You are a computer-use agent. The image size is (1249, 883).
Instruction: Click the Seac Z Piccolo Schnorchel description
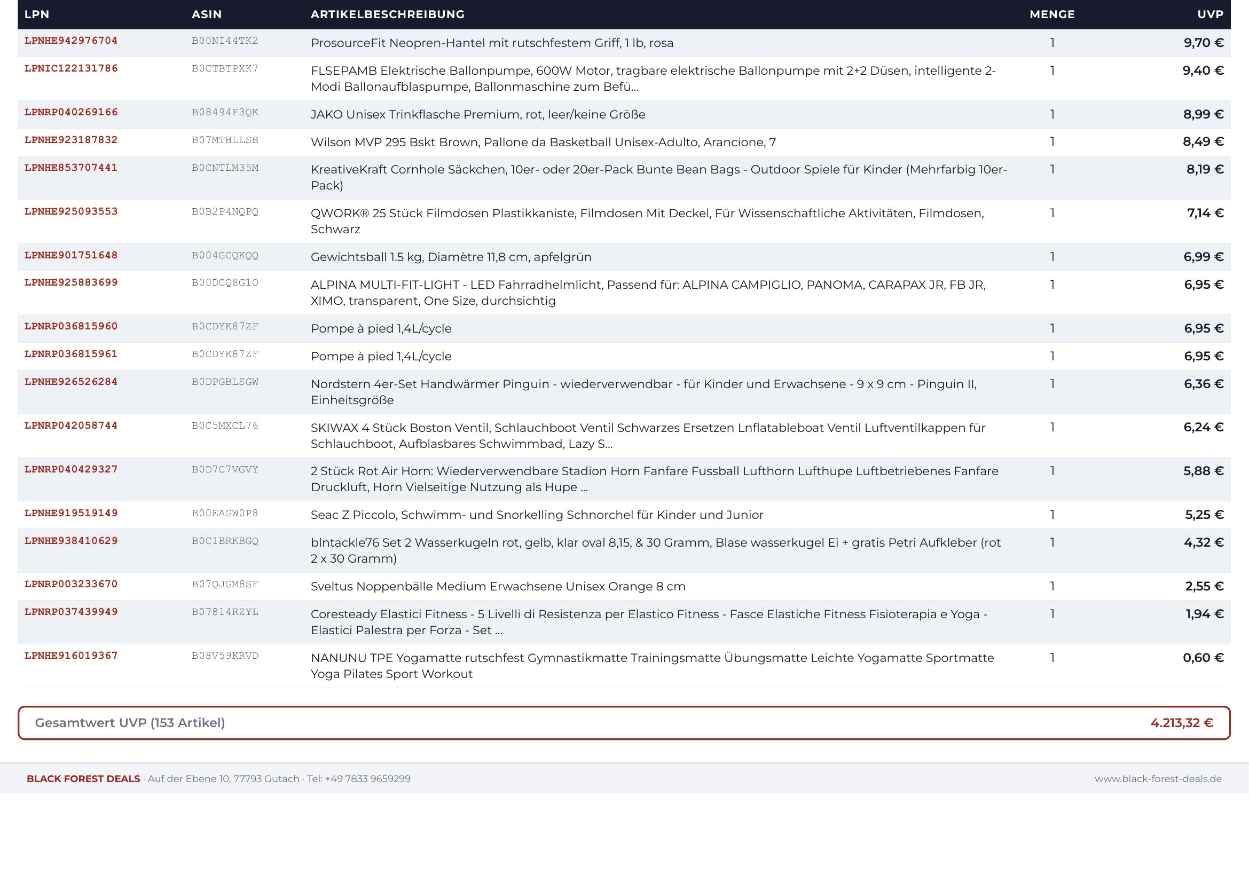click(537, 515)
